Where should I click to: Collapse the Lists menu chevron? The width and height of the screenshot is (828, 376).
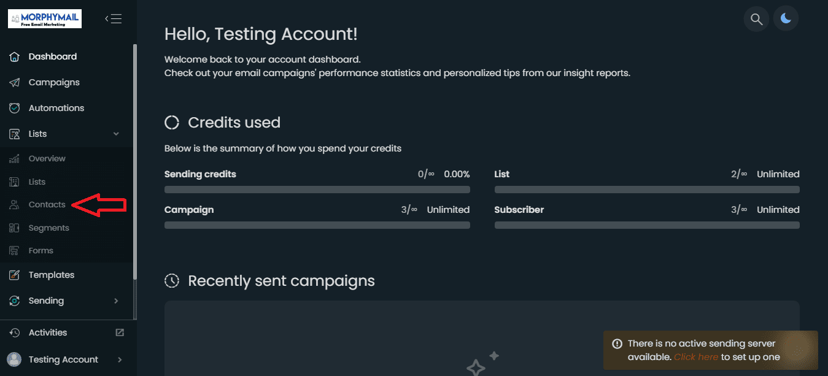(116, 134)
